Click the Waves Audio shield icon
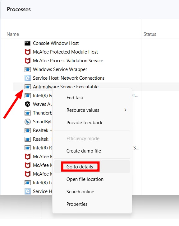This screenshot has width=179, height=226. (27, 104)
